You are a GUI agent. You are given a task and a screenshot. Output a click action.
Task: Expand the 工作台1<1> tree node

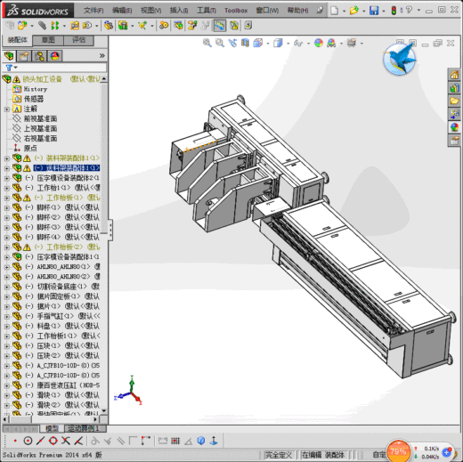(x=7, y=188)
